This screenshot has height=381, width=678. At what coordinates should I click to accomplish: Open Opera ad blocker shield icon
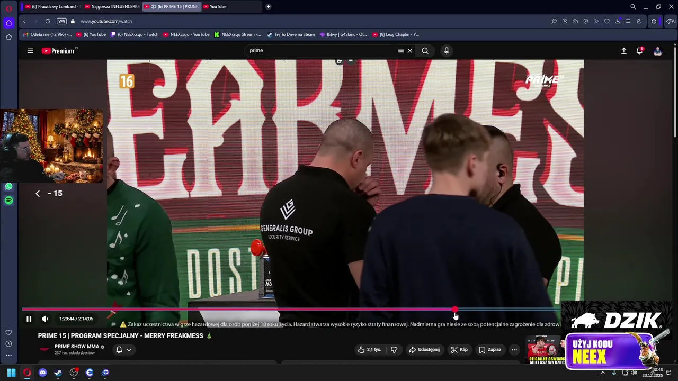tap(586, 21)
